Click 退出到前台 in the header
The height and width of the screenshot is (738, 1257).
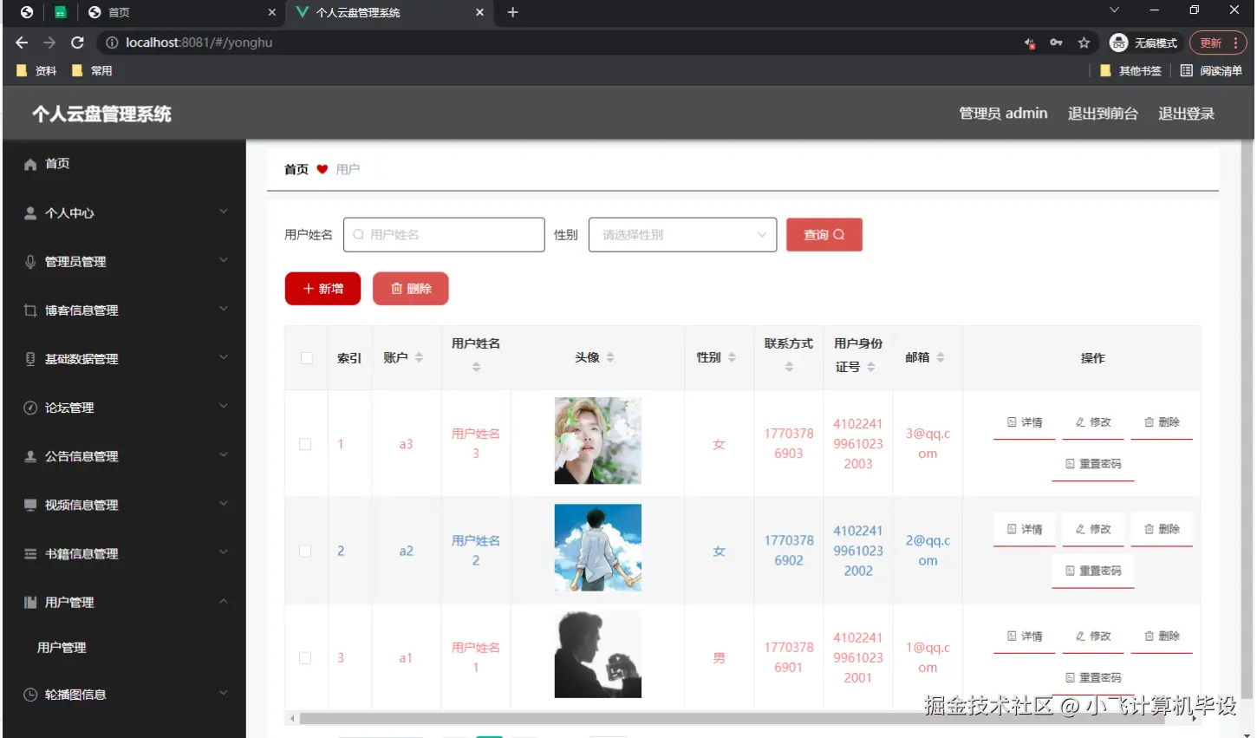1103,114
